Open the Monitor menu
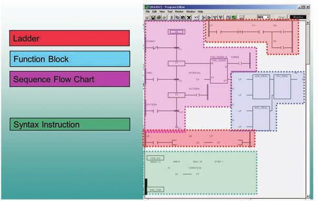Image resolution: width=318 pixels, height=201 pixels. (179, 12)
